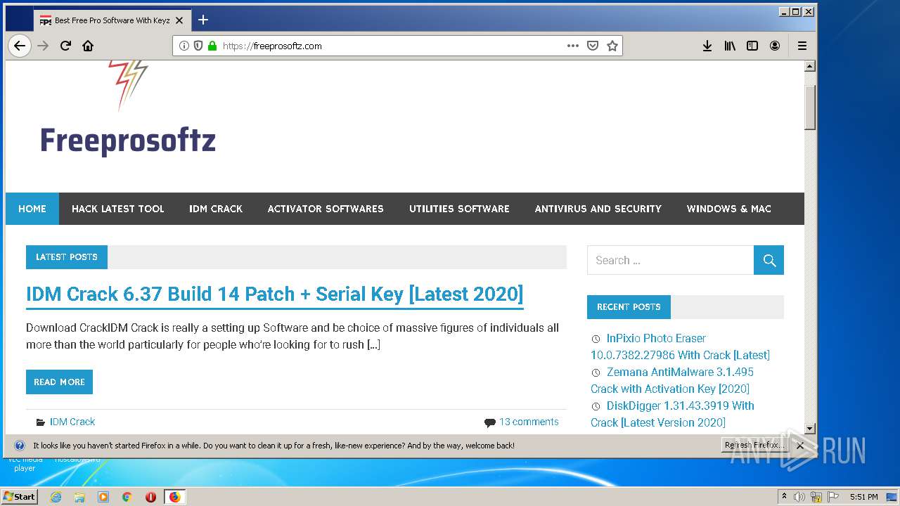900x506 pixels.
Task: Open the Downloads panel
Action: (707, 46)
